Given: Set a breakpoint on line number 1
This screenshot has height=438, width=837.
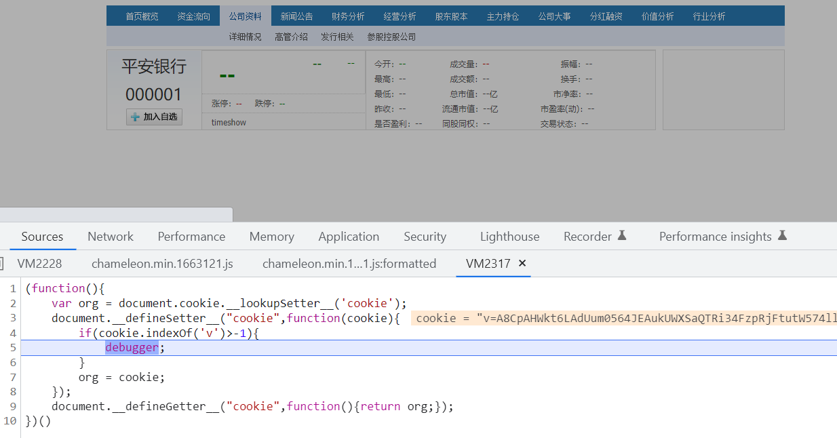Looking at the screenshot, I should click(14, 289).
